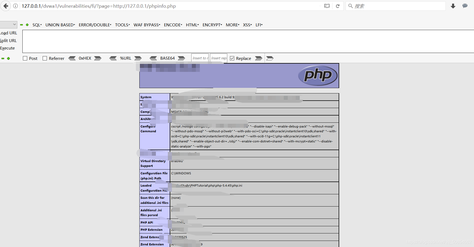Open the ERROR/DOUBLE dropdown menu
The height and width of the screenshot is (247, 474).
coord(95,25)
